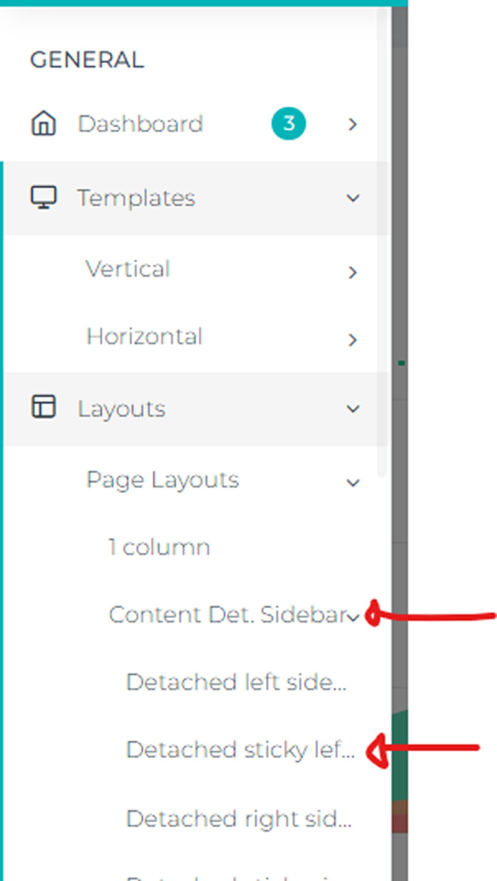The image size is (497, 881).
Task: Collapse the Layouts section chevron
Action: pos(353,409)
